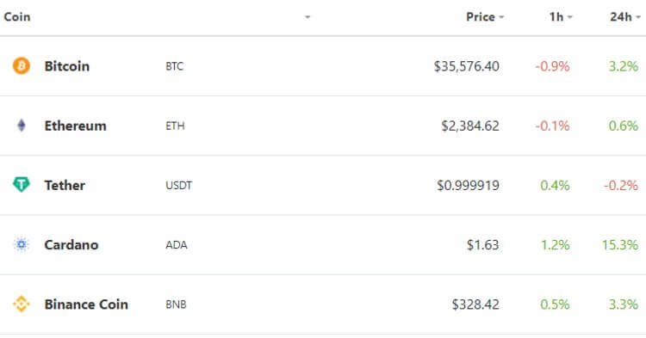Click the USDT ticker symbol
Image resolution: width=646 pixels, height=338 pixels.
pyautogui.click(x=179, y=186)
